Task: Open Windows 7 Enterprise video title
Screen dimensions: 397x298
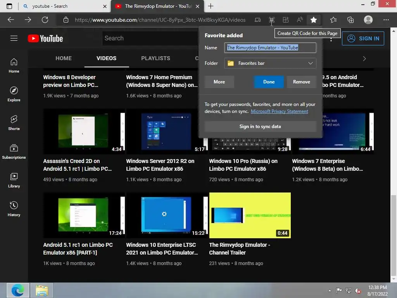Action: coord(327,165)
